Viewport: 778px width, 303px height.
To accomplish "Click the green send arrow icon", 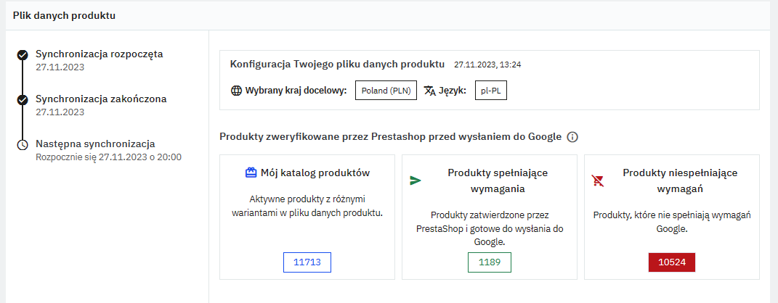I will (x=416, y=180).
